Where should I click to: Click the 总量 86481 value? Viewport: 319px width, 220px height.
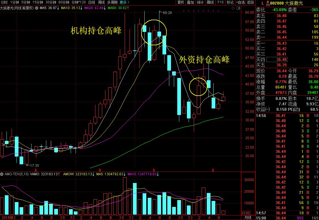click(281, 87)
